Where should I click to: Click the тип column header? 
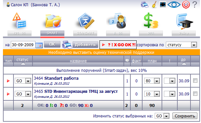tap(8, 61)
